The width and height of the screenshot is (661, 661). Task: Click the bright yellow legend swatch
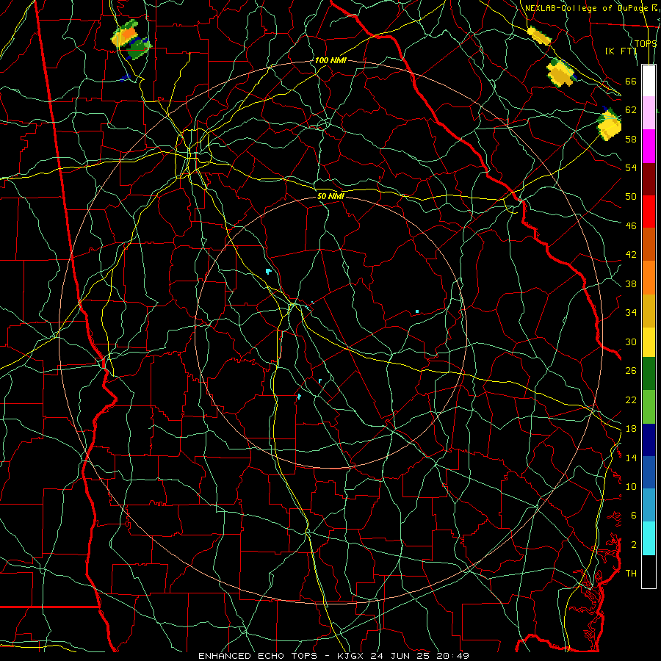(649, 342)
